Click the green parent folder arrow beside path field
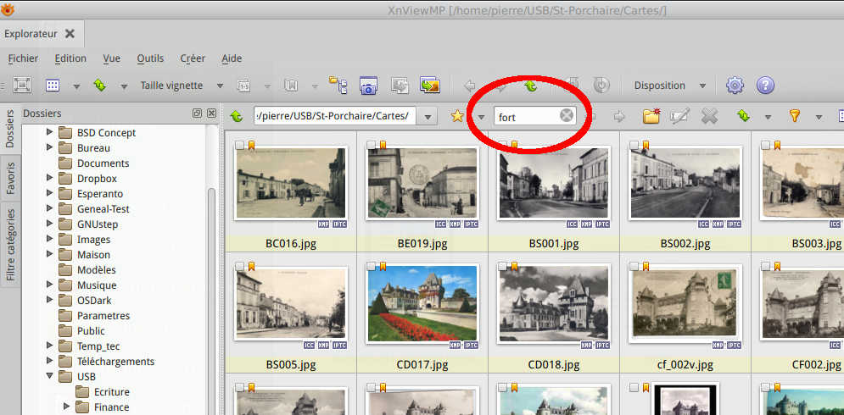 click(237, 116)
